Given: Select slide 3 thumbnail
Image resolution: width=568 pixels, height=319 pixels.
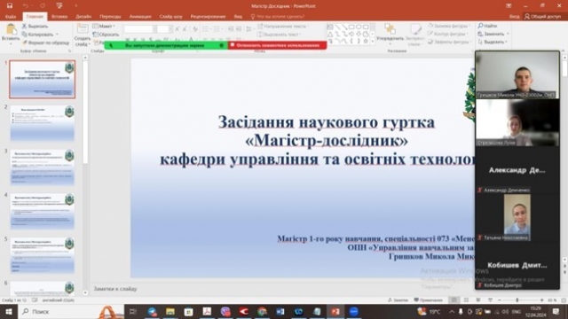Looking at the screenshot, I should click(x=43, y=167).
